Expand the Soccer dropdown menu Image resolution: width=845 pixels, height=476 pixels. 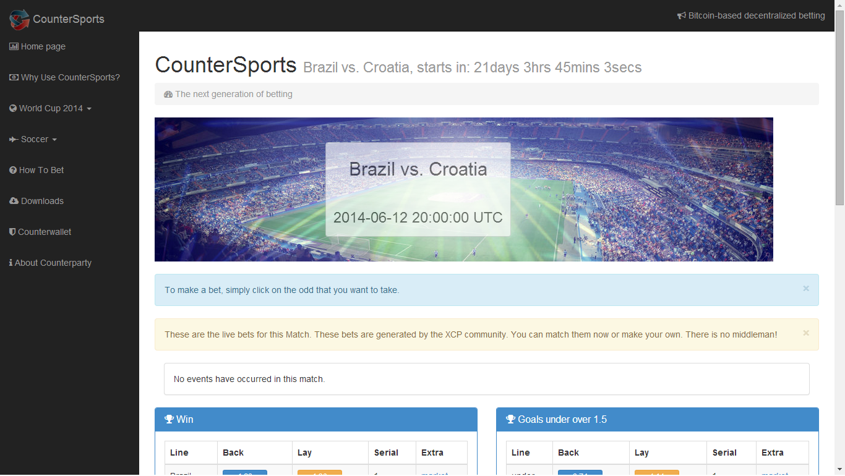33,139
